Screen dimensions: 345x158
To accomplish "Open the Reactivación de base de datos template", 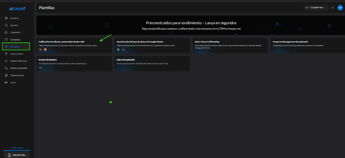I will coord(152,45).
